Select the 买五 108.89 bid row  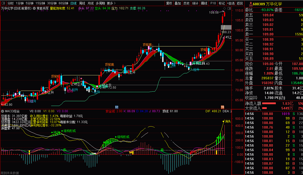pyautogui.click(x=274, y=59)
